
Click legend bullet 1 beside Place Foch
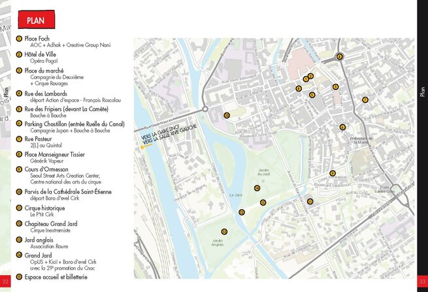pos(19,39)
